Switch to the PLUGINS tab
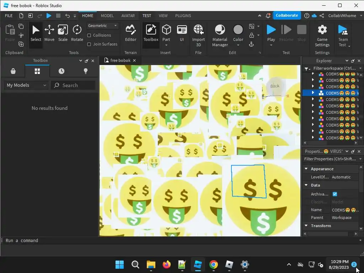Screen dimensions: 364x273 pos(183,16)
